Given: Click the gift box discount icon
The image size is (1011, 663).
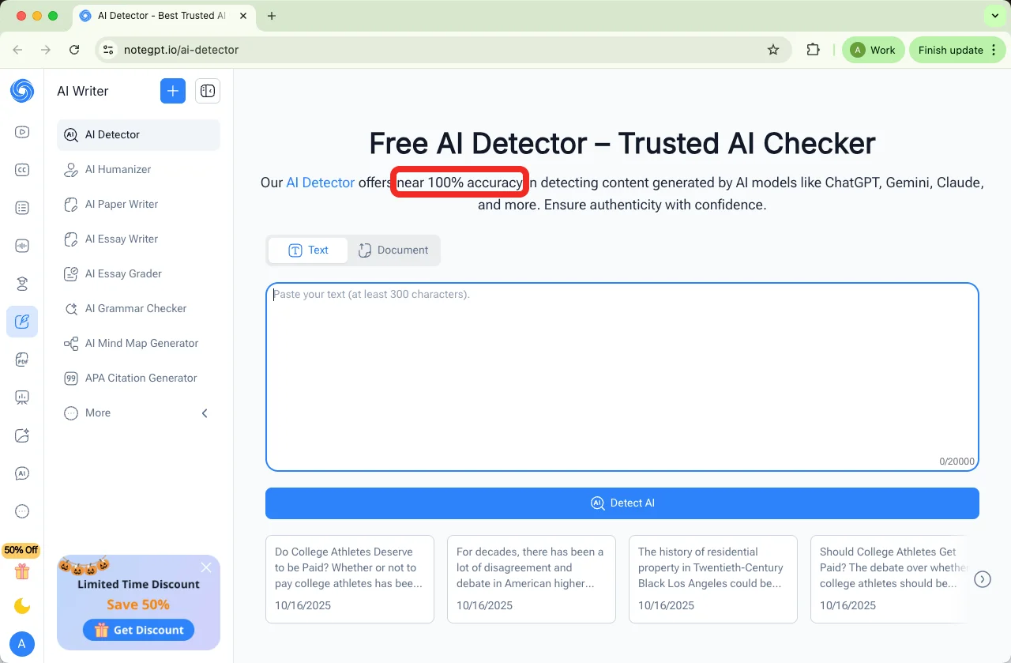Looking at the screenshot, I should [21, 571].
